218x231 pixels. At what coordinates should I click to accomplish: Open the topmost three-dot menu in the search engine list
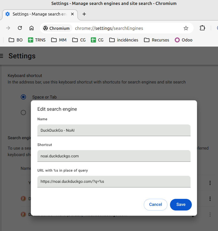(210, 183)
